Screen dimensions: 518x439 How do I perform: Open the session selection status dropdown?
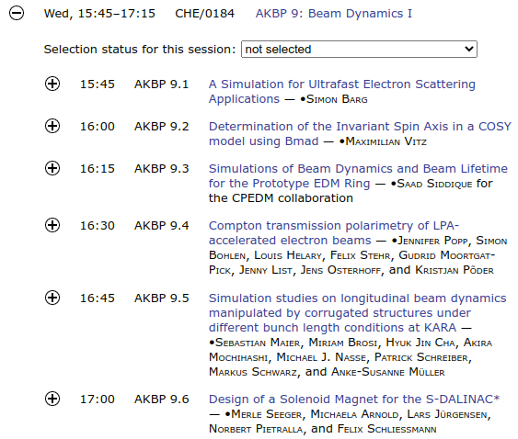coord(359,50)
